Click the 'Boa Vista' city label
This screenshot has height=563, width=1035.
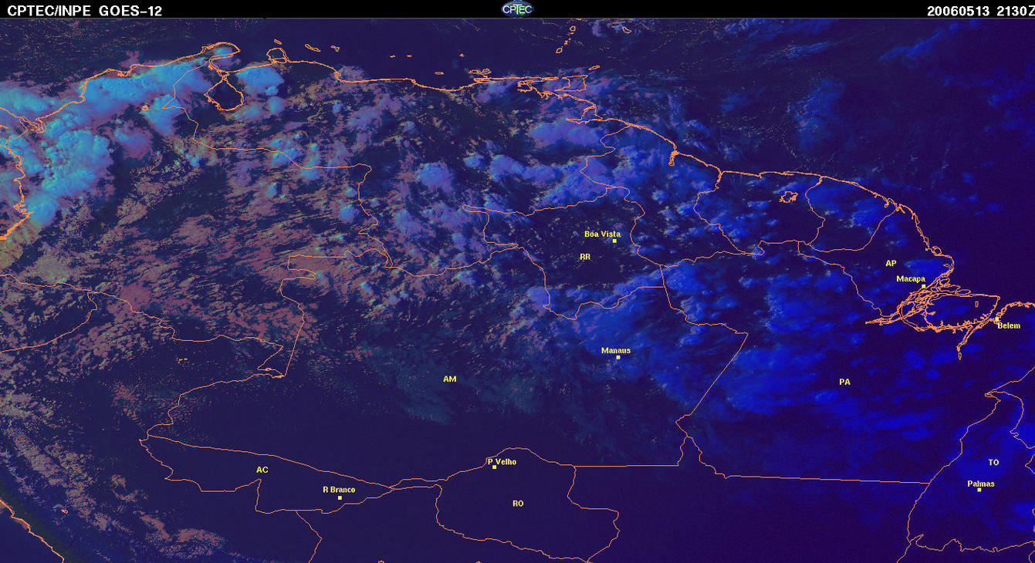point(602,234)
